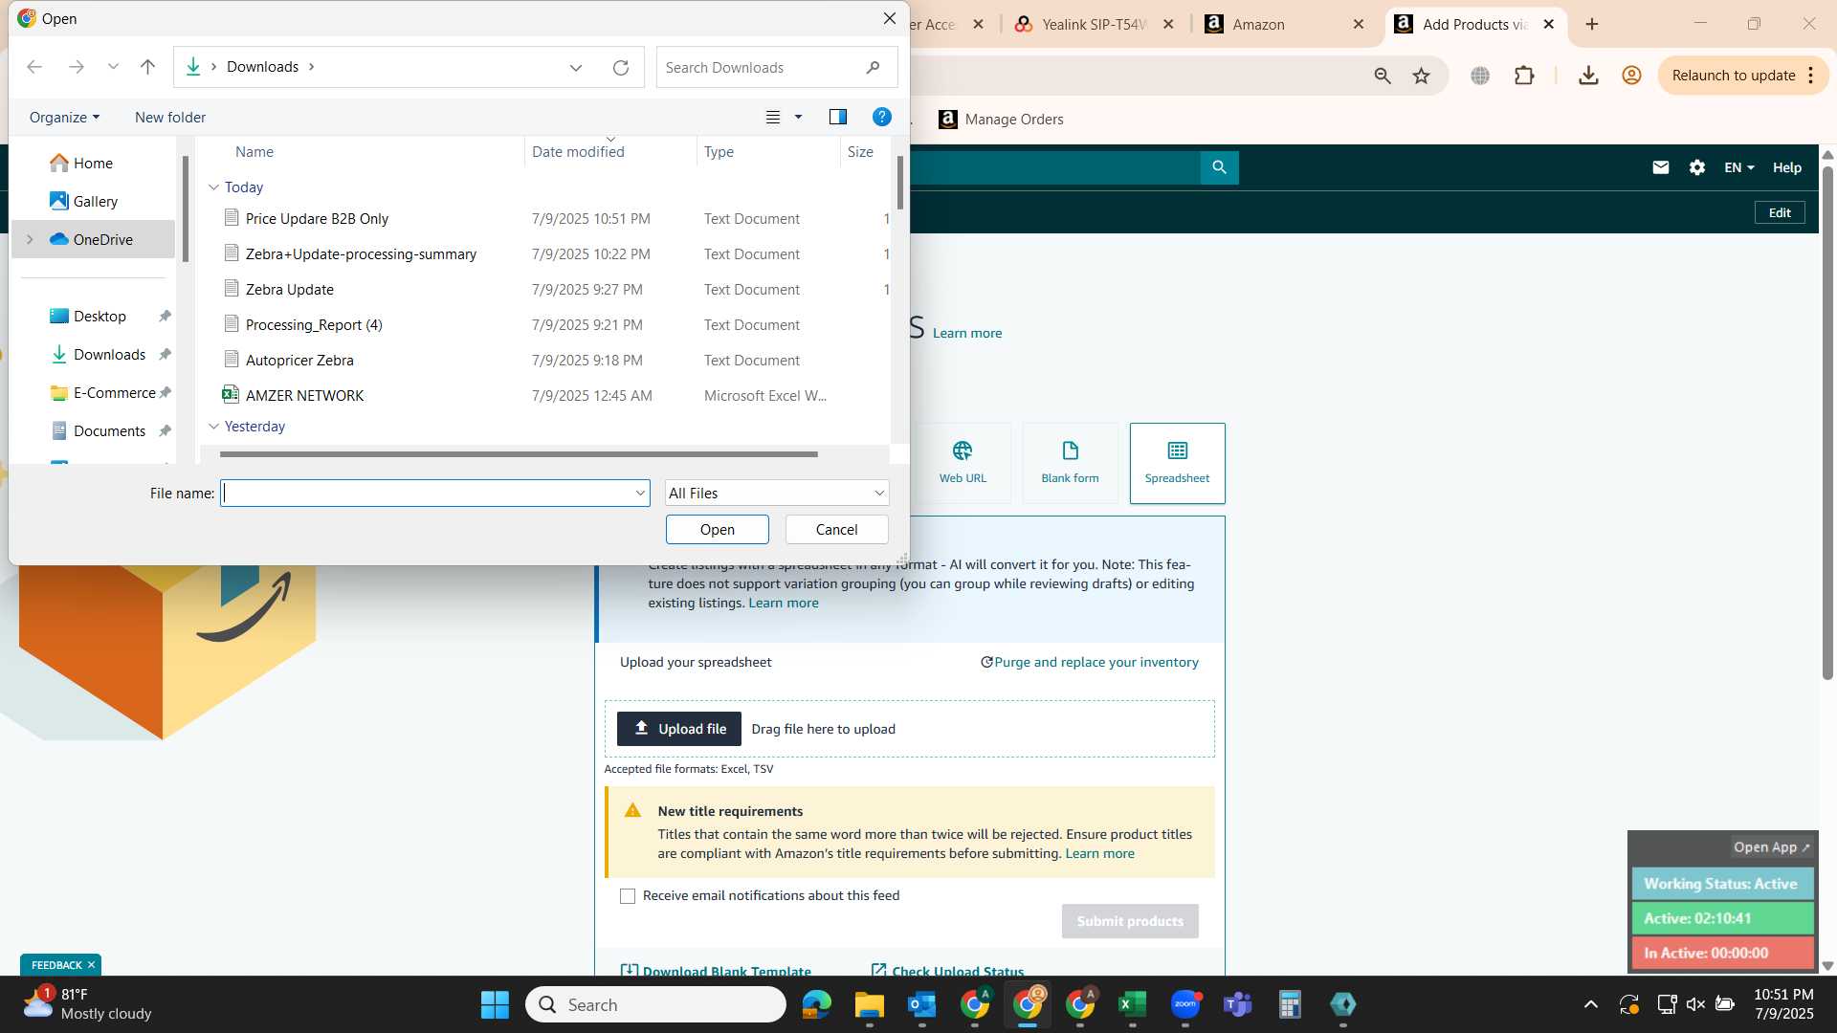Open Zoom from the taskbar
Screen dimensions: 1837x1033
[1185, 1004]
